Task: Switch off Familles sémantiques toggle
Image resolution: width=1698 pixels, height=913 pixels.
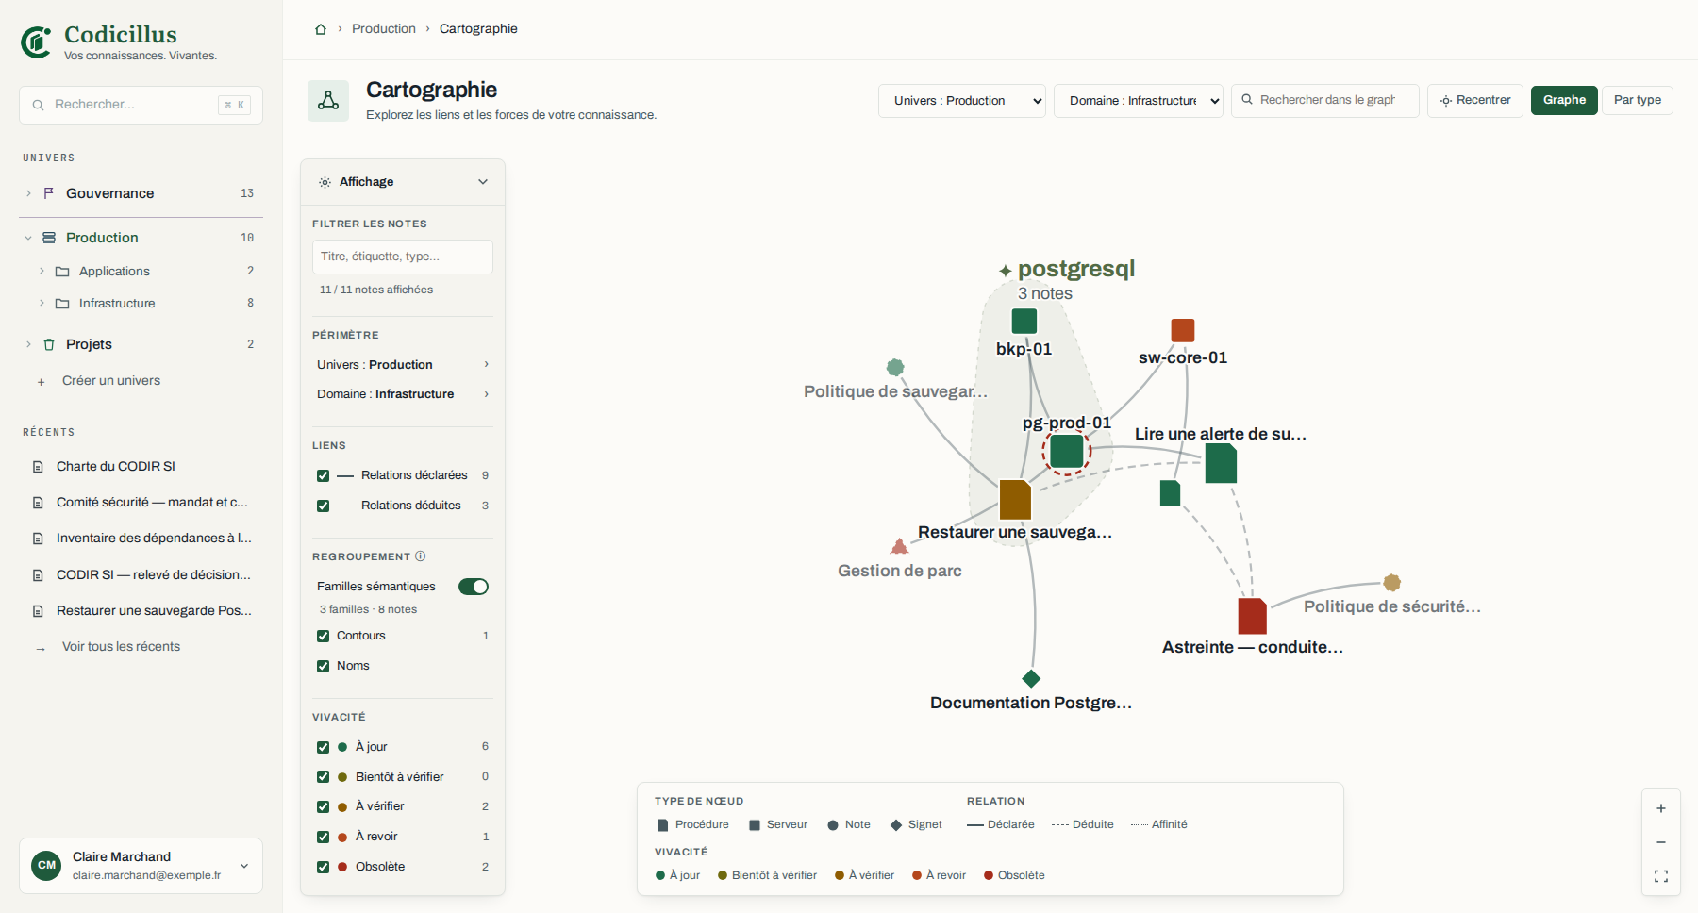Action: pos(474,587)
